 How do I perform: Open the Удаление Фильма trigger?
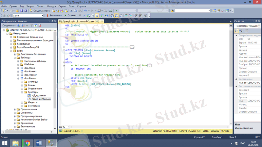41,99
